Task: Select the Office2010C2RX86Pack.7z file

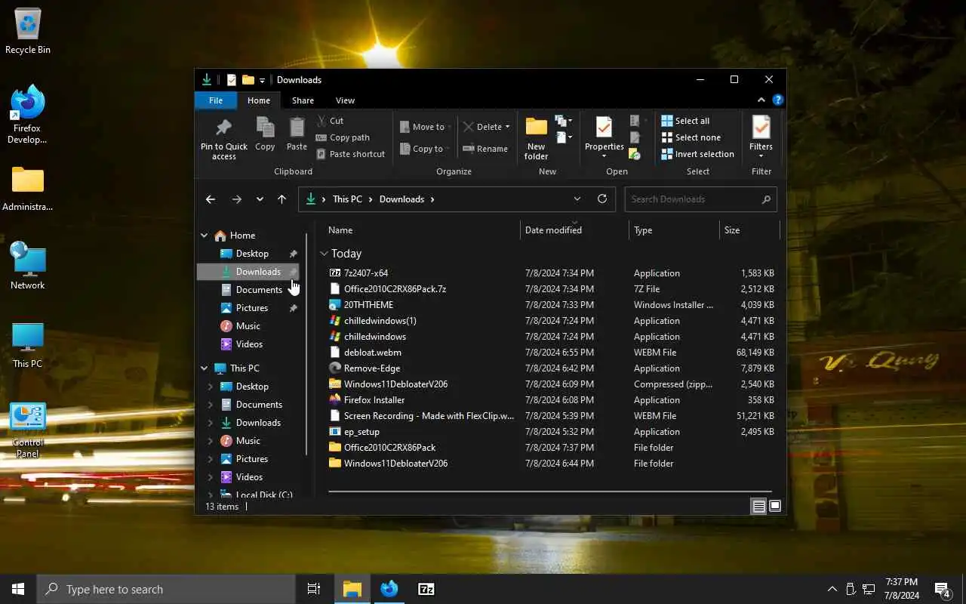Action: pos(395,289)
